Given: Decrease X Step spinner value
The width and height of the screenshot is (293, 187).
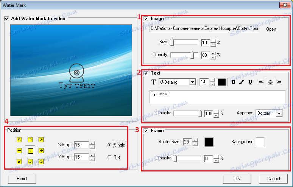Looking at the screenshot, I should pos(92,147).
